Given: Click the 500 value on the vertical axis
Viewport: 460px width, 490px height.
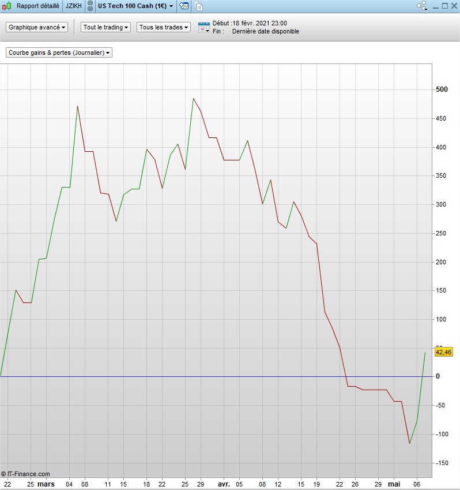Looking at the screenshot, I should point(442,89).
